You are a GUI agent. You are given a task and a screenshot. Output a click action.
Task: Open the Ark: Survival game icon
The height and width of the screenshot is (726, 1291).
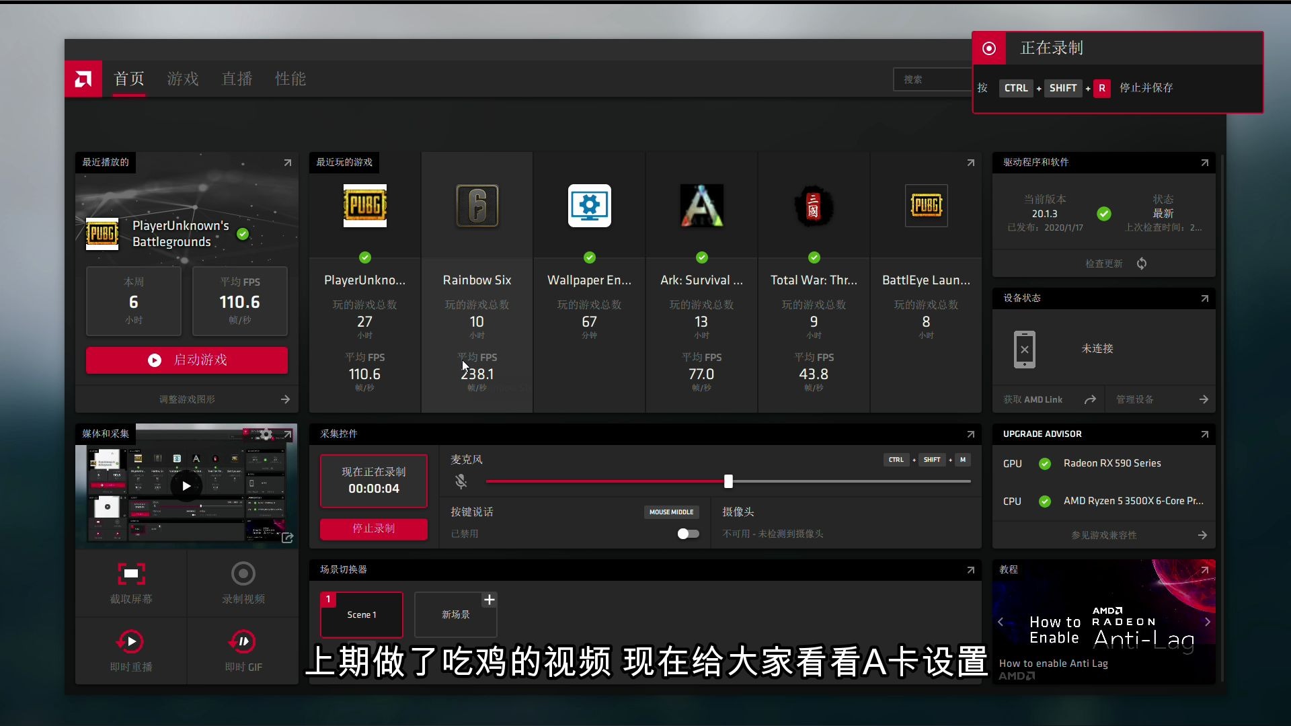[x=702, y=206]
